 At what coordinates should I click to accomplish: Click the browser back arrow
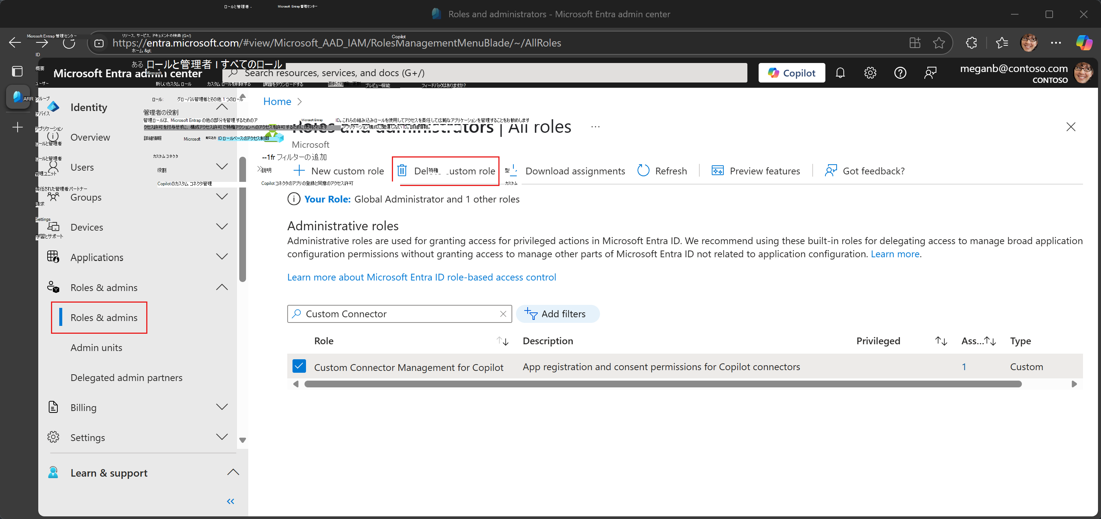(x=15, y=42)
